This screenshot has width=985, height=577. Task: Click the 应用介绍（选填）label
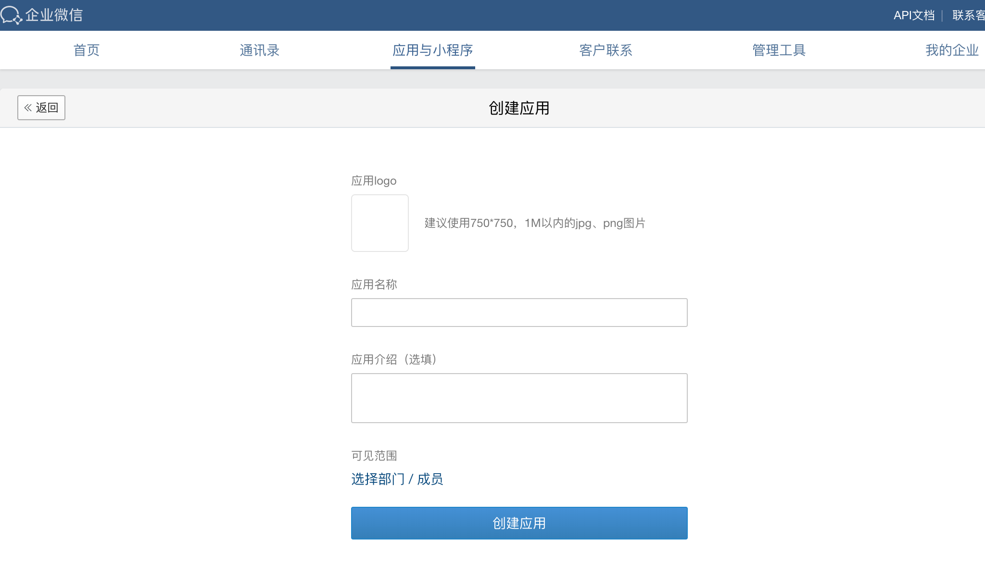click(x=394, y=359)
